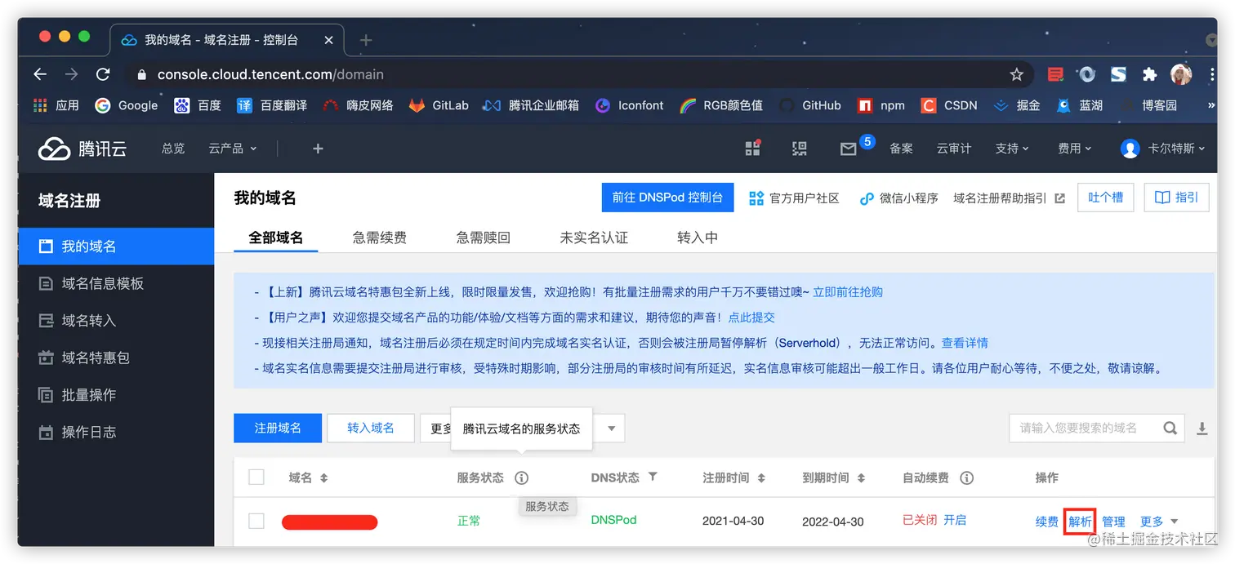Click the info icon beside 自动续费

tap(966, 477)
